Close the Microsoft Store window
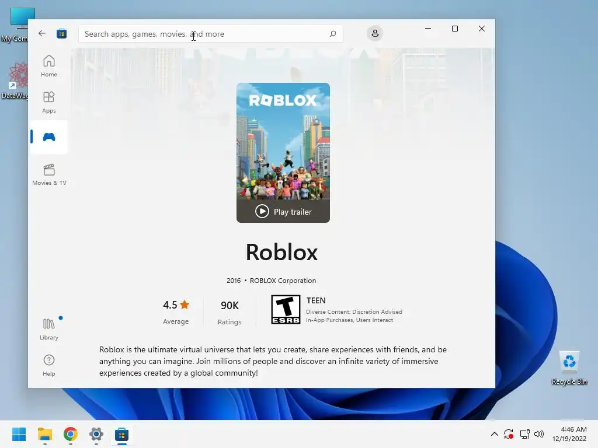The image size is (598, 448). point(482,29)
